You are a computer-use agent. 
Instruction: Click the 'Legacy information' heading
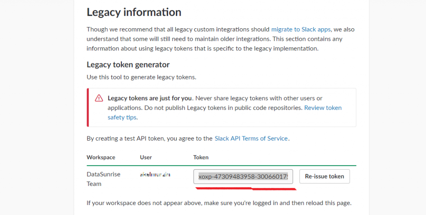tap(134, 12)
